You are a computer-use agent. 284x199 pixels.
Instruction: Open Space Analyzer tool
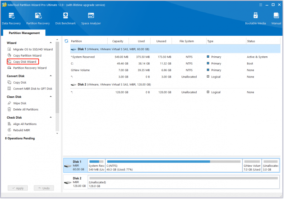[91, 19]
